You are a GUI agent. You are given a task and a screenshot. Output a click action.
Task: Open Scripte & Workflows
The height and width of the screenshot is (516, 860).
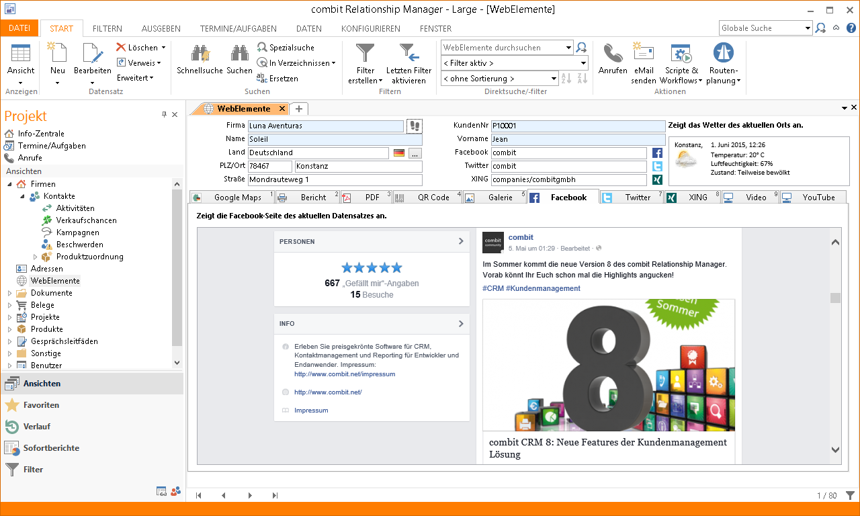point(681,64)
